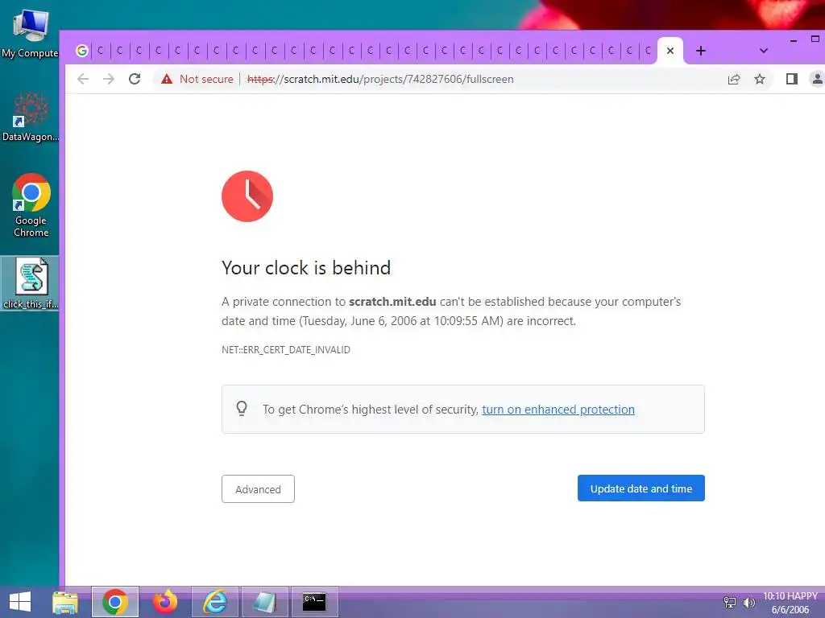This screenshot has height=618, width=825.
Task: Open the notebook app in taskbar
Action: 264,602
